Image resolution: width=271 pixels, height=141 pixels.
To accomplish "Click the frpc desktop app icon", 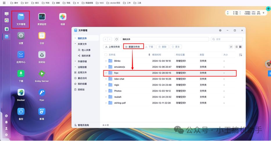I will 42,93.
